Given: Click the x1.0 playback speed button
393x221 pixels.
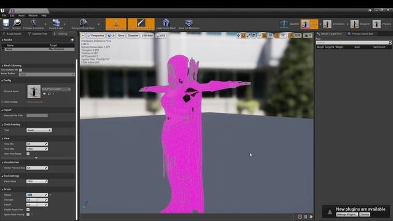Looking at the screenshot, I should [161, 36].
